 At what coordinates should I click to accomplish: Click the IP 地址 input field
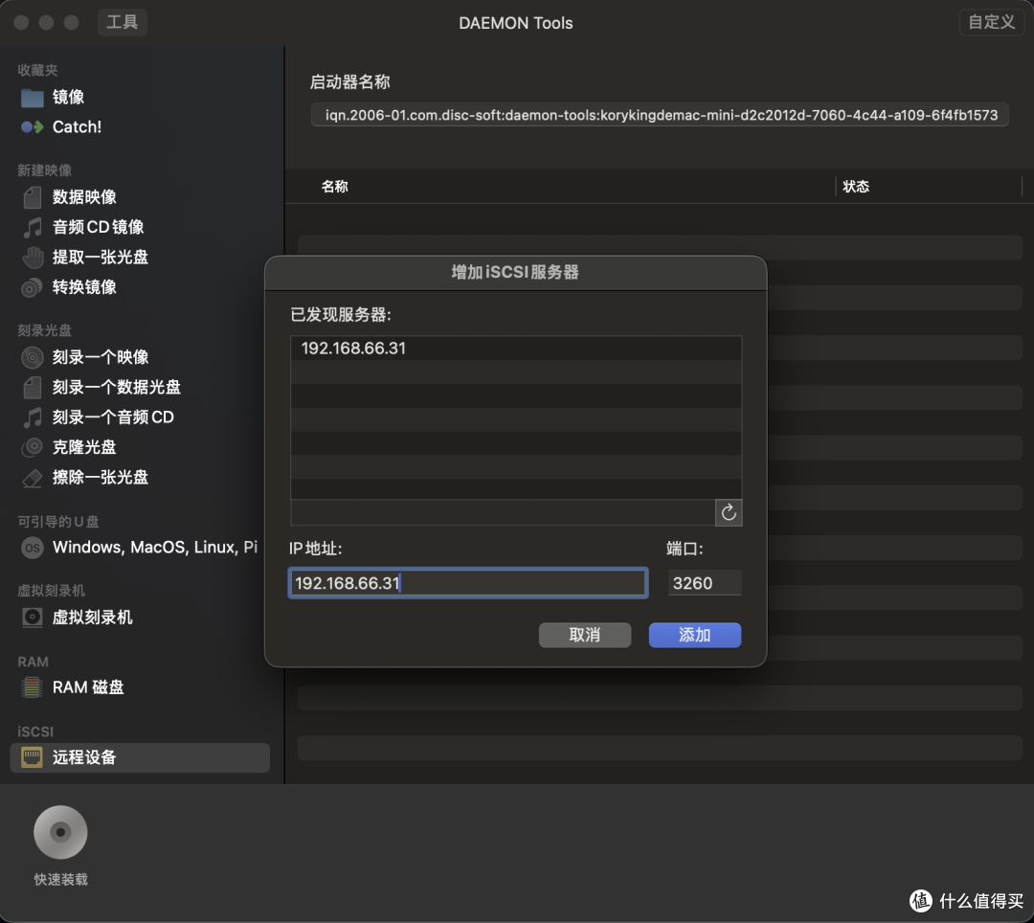click(468, 583)
